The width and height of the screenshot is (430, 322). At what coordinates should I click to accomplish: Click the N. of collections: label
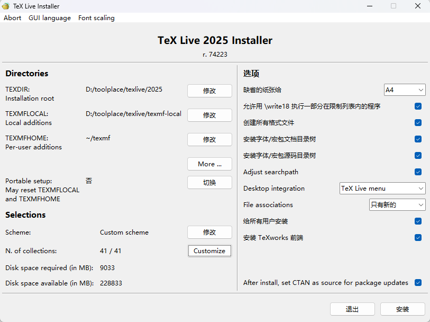click(31, 251)
